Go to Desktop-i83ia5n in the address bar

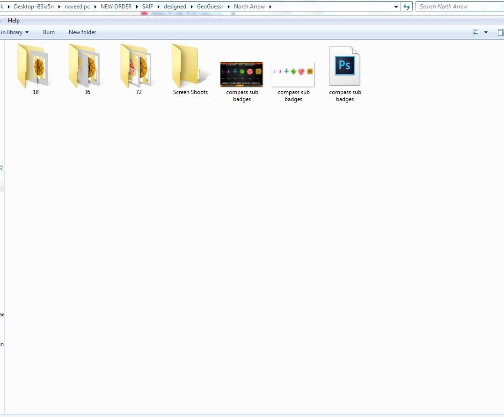(34, 7)
